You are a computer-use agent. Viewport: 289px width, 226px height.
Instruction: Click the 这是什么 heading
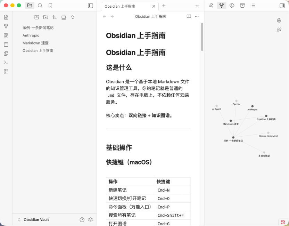119,67
